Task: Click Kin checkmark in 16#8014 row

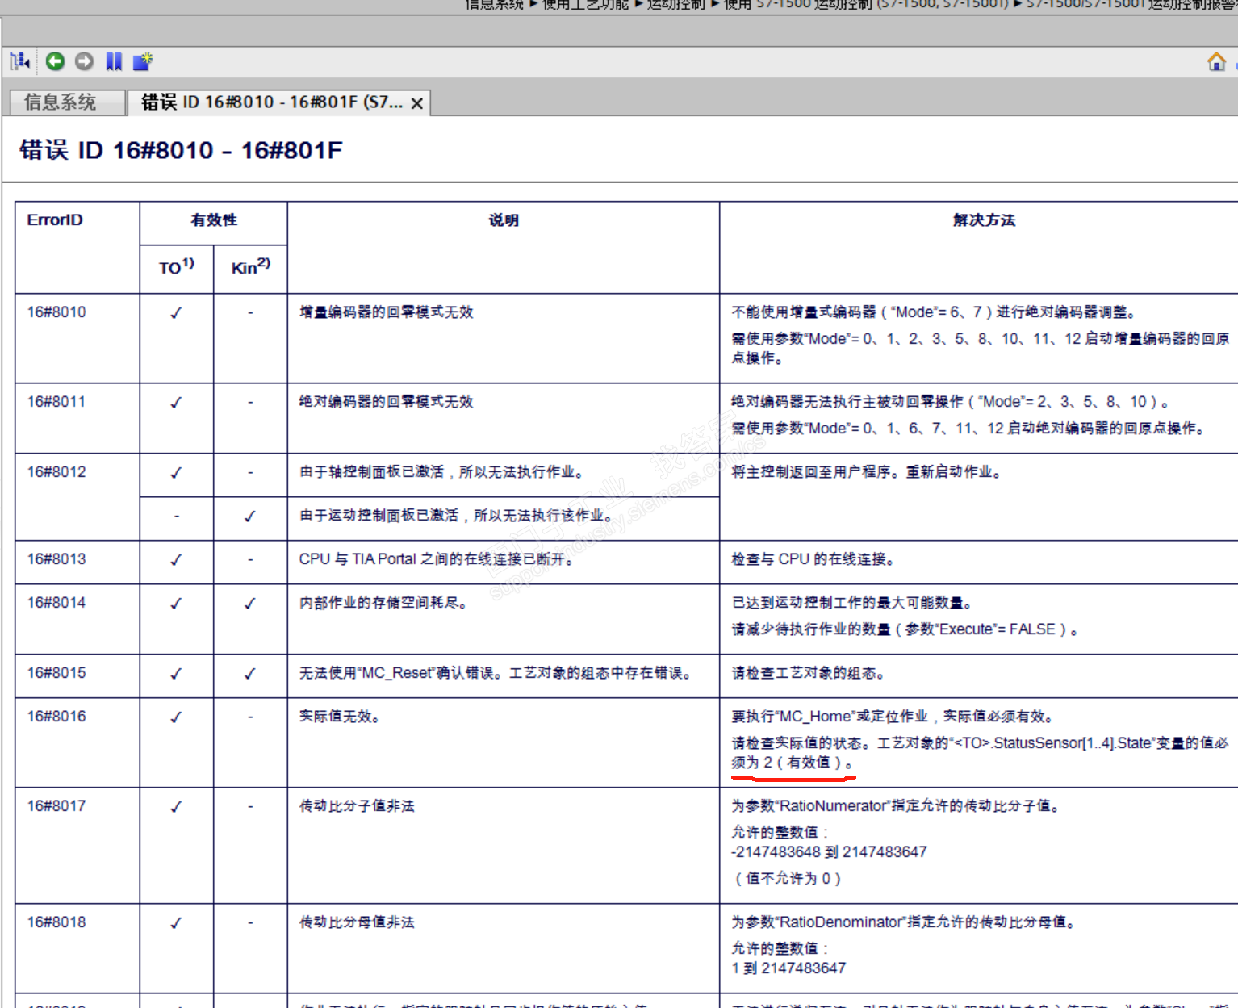Action: tap(250, 604)
